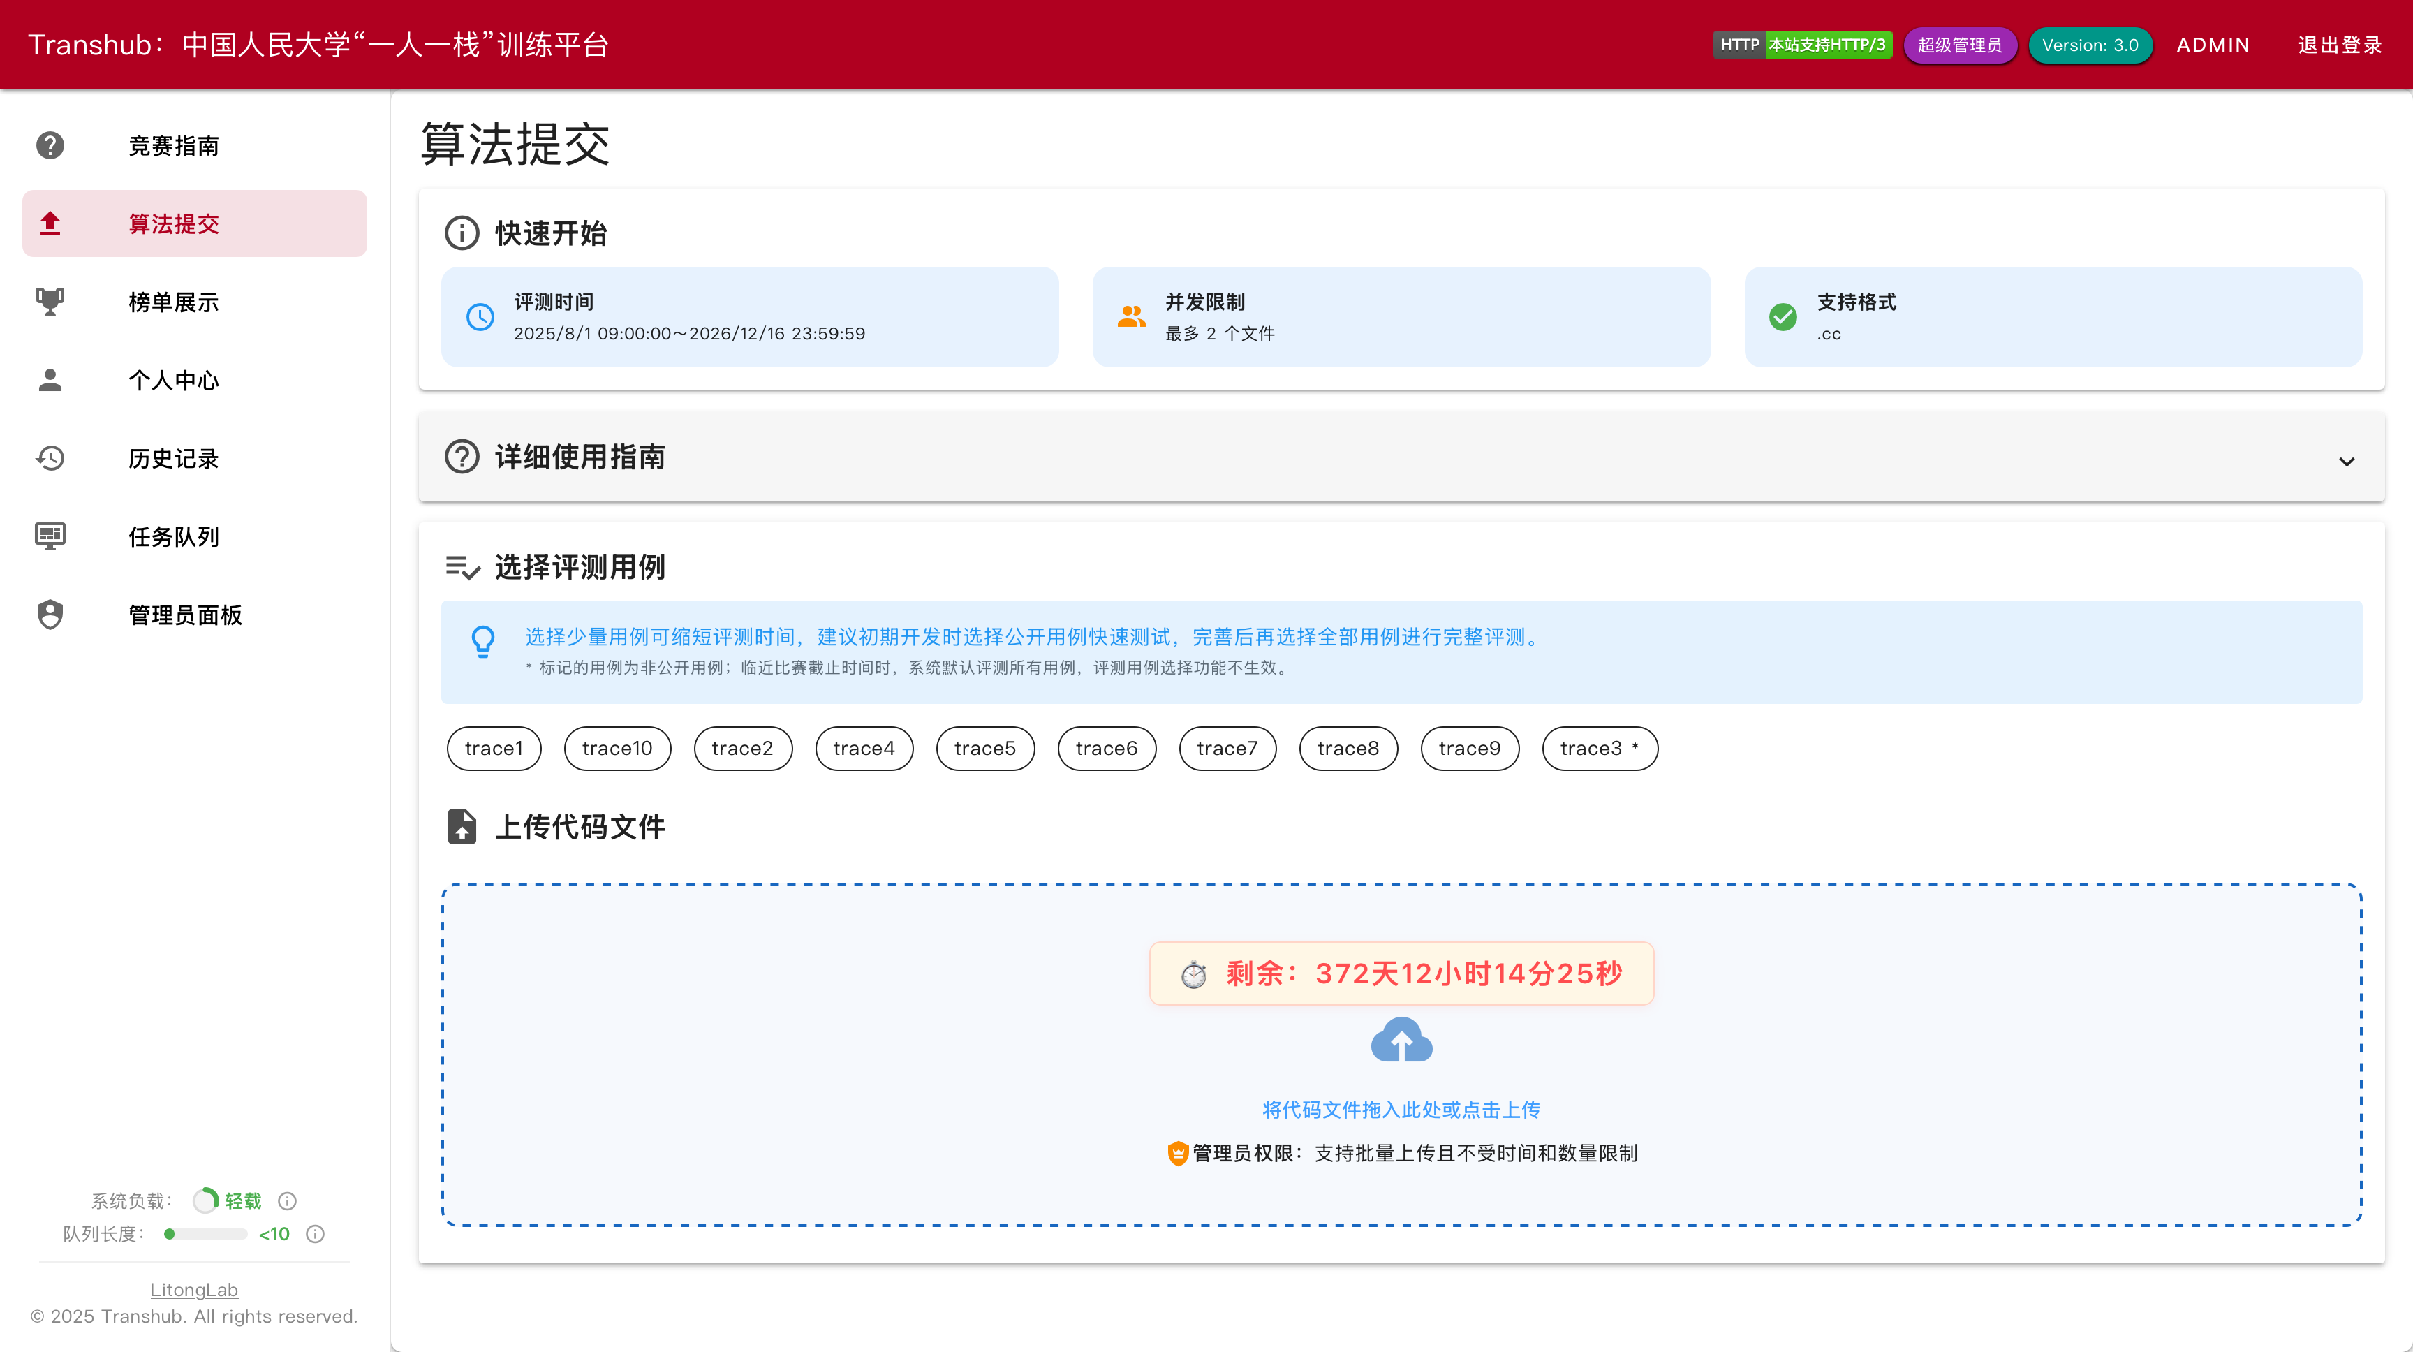Open the LitongLab footer link
This screenshot has height=1352, width=2413.
pos(194,1289)
